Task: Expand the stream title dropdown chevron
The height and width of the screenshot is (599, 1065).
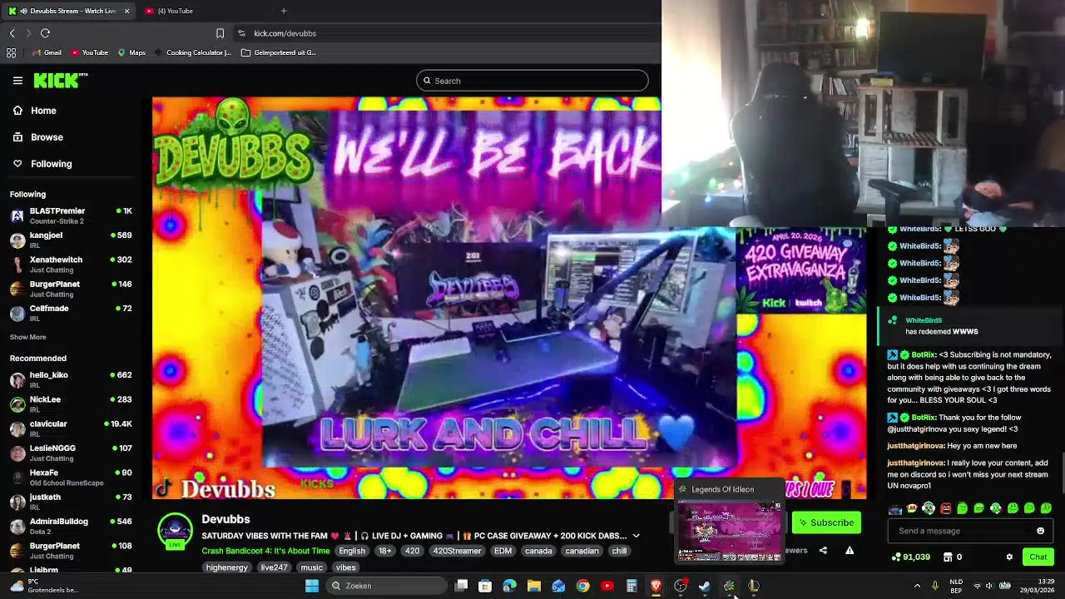Action: coord(636,536)
